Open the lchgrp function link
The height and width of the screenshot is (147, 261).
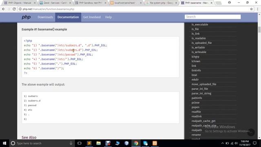click(x=195, y=57)
